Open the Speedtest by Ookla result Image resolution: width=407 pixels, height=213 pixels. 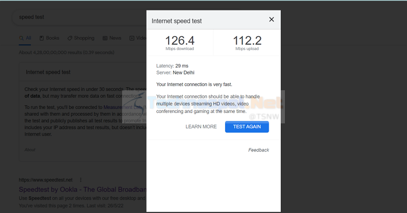[83, 190]
